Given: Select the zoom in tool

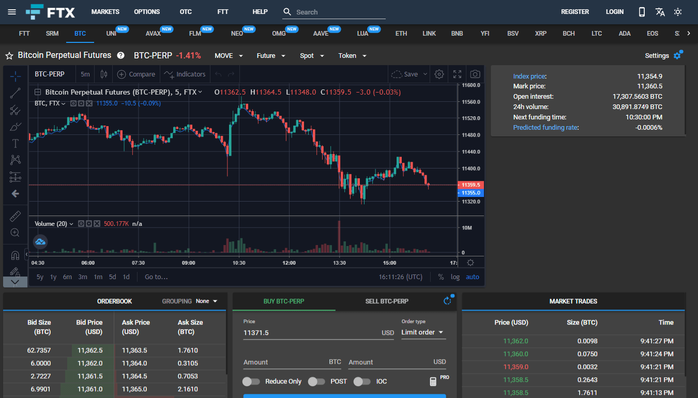Looking at the screenshot, I should [x=16, y=233].
